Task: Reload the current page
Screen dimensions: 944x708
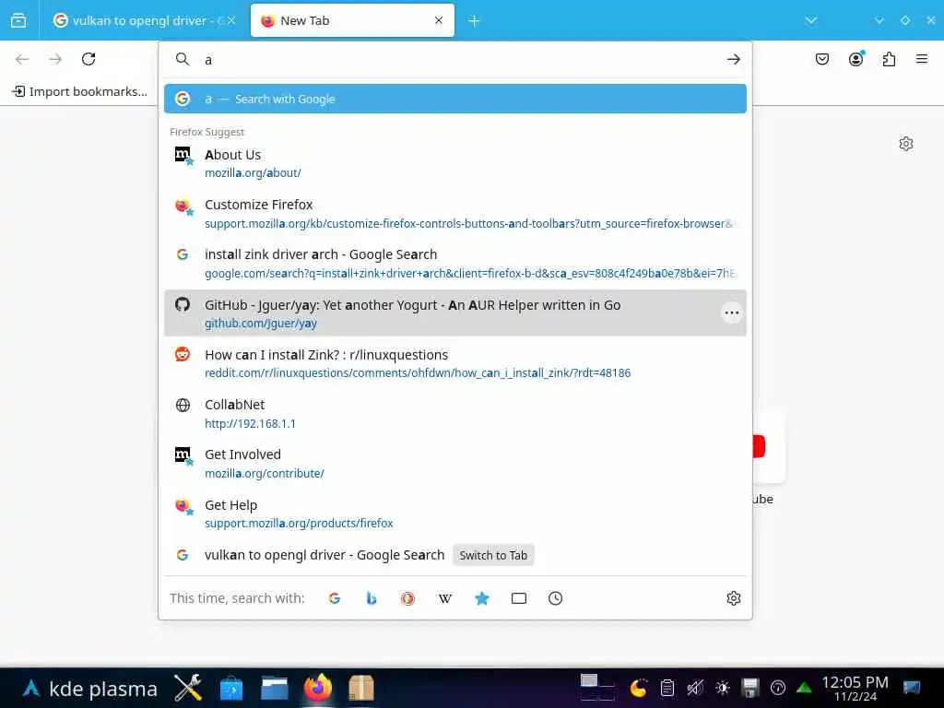Action: pyautogui.click(x=88, y=59)
